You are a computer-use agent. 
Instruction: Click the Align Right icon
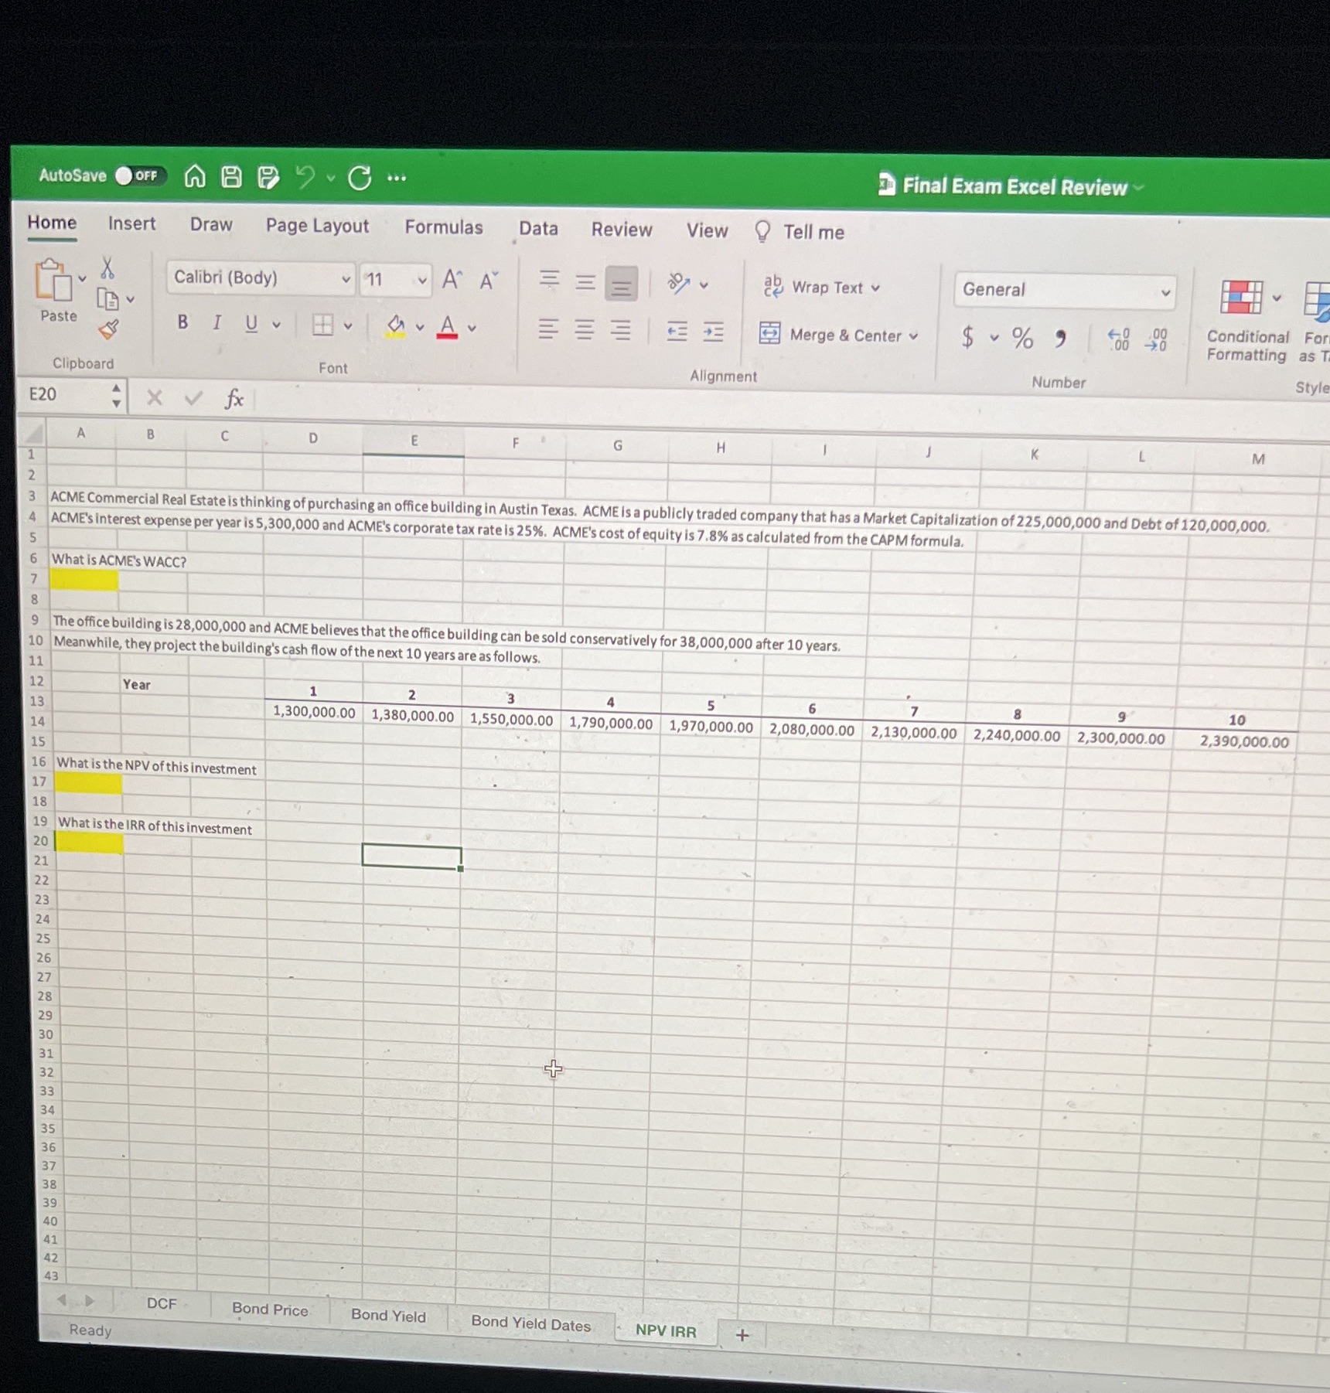(x=620, y=331)
